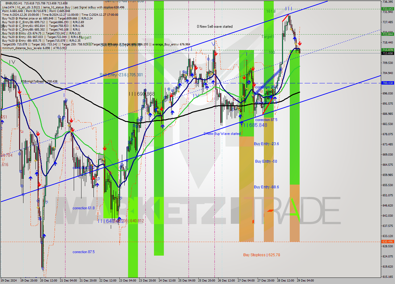Click the 'Buy Entry -88.6' label
The width and height of the screenshot is (395, 284).
[266, 187]
